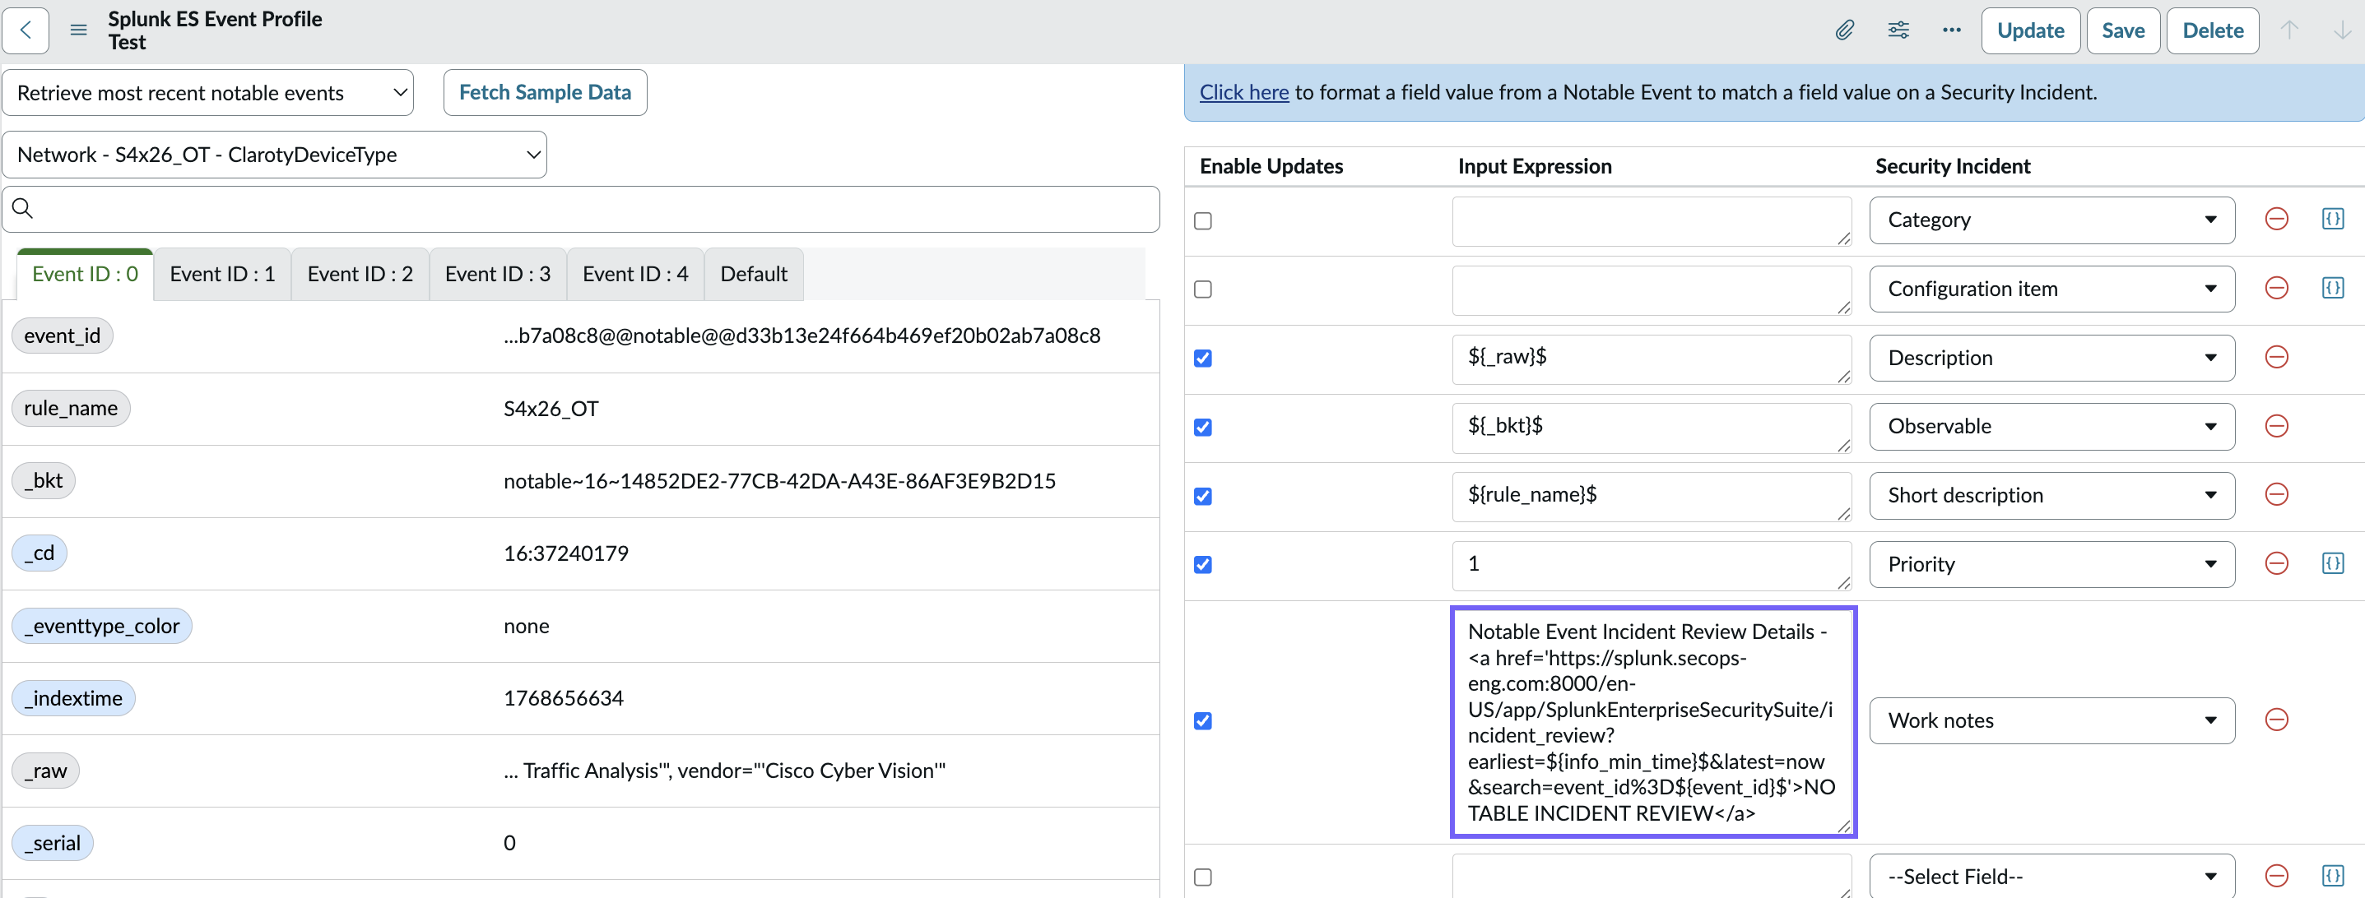Open braces script icon for Category row
The image size is (2365, 898).
click(2333, 220)
